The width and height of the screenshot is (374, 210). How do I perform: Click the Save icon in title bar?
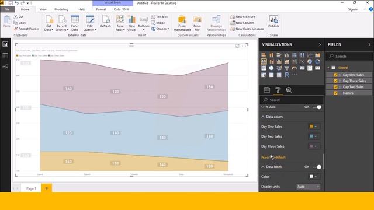pyautogui.click(x=11, y=3)
